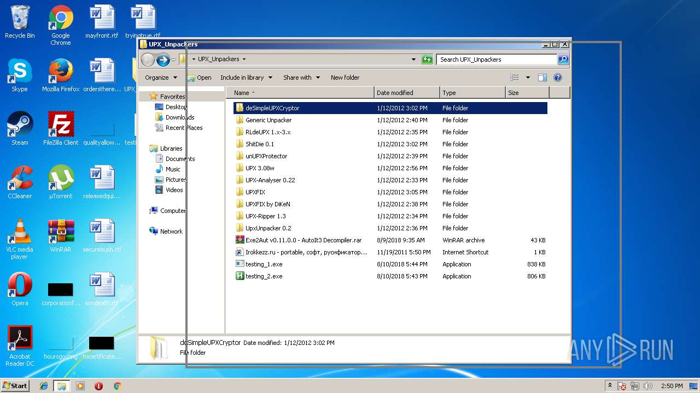Open Share with dropdown menu

pyautogui.click(x=301, y=78)
